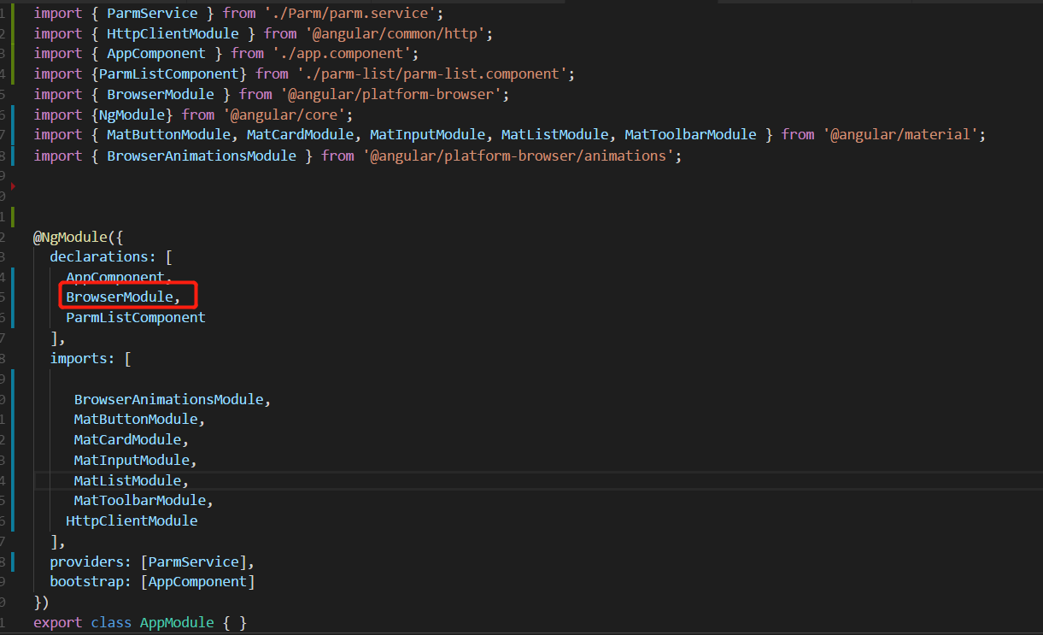Select MatButtonModule inside the imports array

coord(137,419)
